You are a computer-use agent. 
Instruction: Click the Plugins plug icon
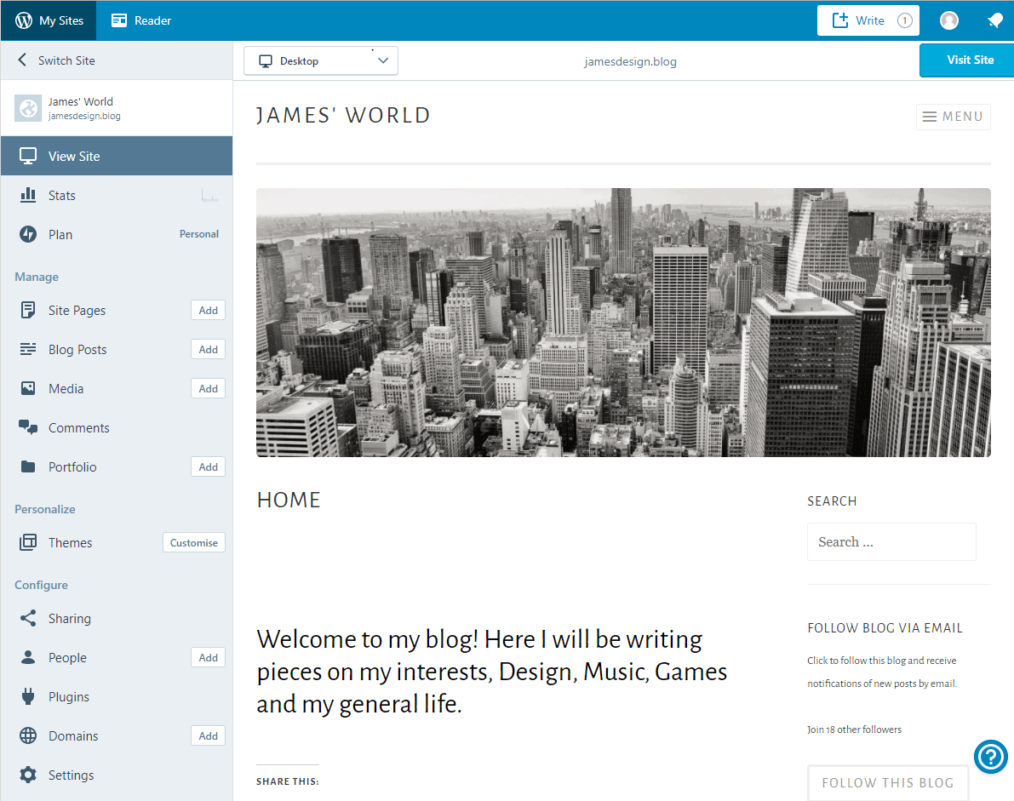(28, 696)
